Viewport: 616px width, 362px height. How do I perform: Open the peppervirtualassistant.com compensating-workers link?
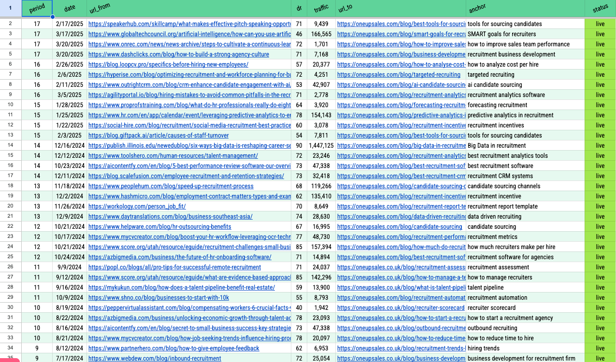[x=189, y=307]
